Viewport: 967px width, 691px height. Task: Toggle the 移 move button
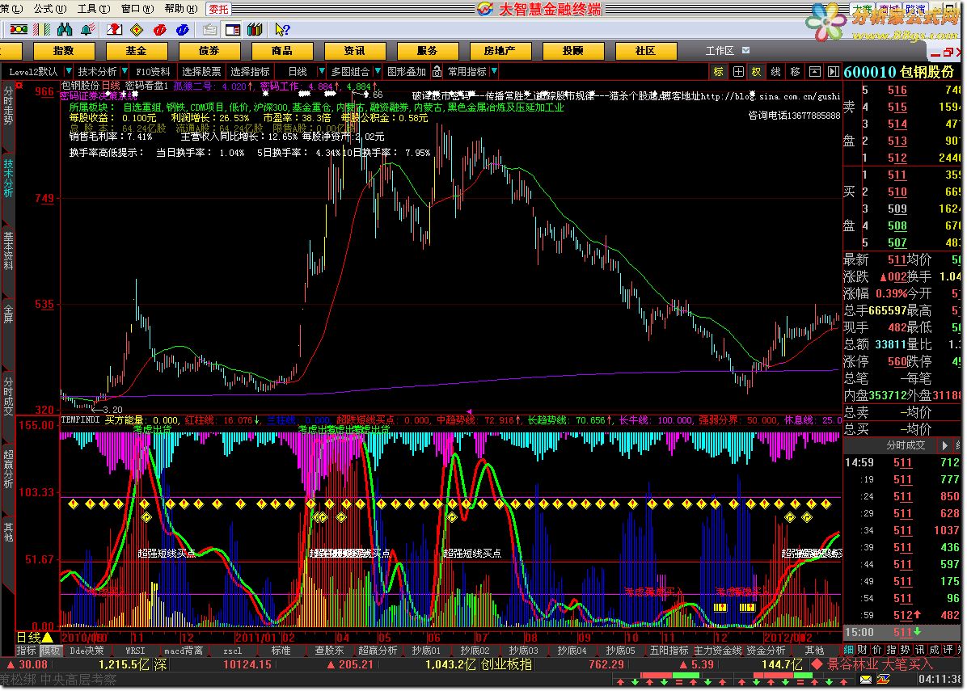(795, 71)
